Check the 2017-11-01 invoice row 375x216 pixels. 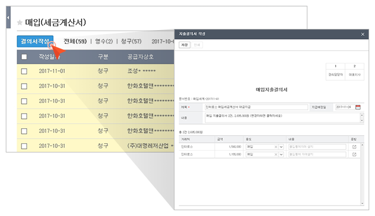[24, 71]
